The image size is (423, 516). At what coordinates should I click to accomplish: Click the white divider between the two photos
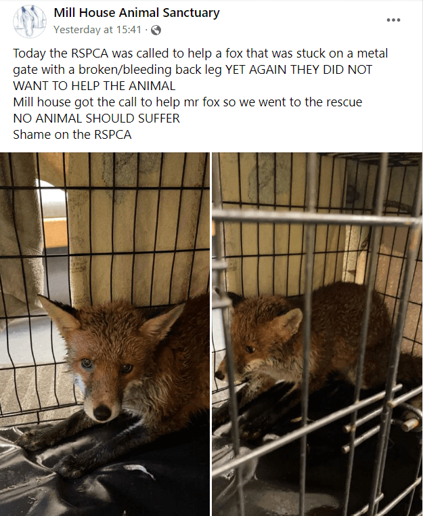pyautogui.click(x=211, y=334)
